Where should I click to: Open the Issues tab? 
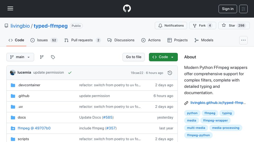pos(44,40)
